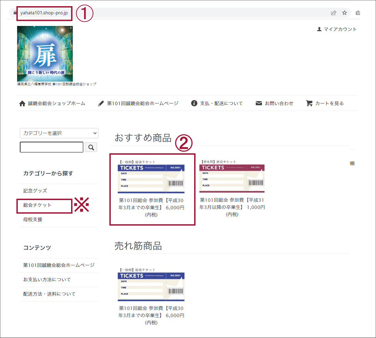Select 総会チケット category link
Screen dimensions: 376x338
pyautogui.click(x=38, y=205)
